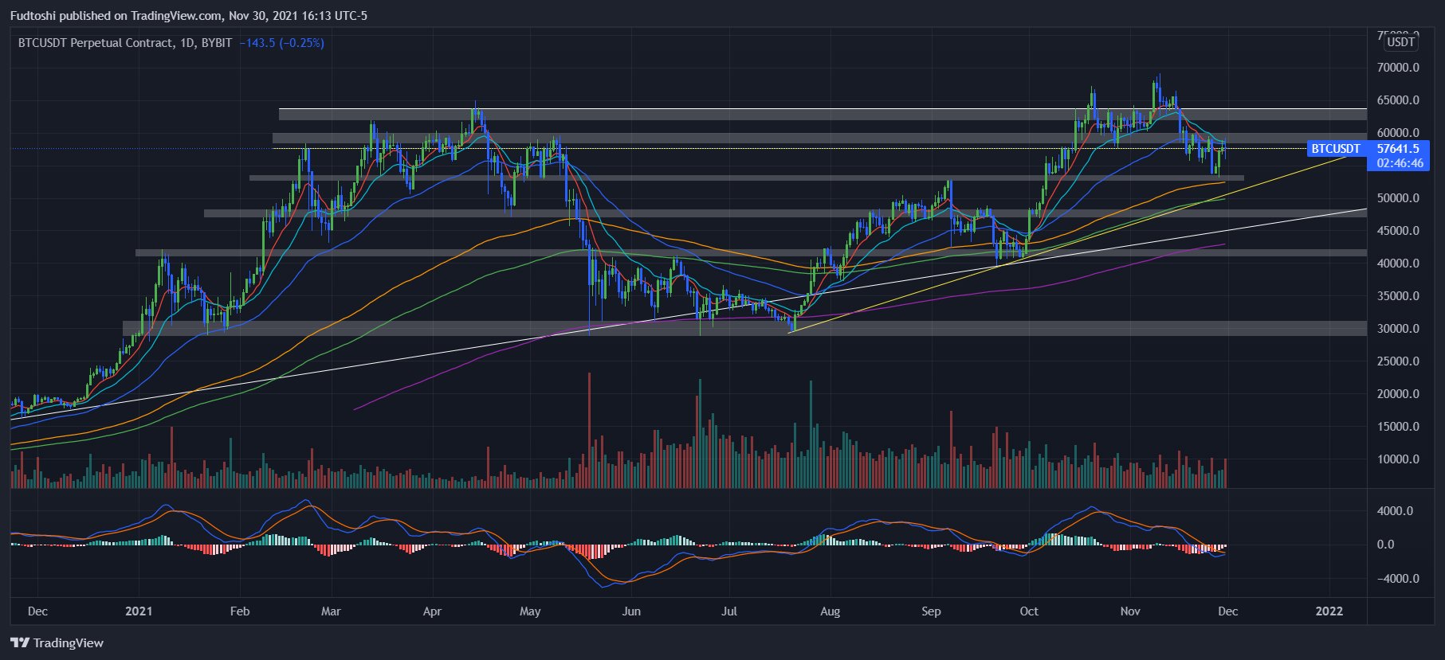Click the 65000.0 price axis label
The width and height of the screenshot is (1445, 660).
pos(1398,100)
